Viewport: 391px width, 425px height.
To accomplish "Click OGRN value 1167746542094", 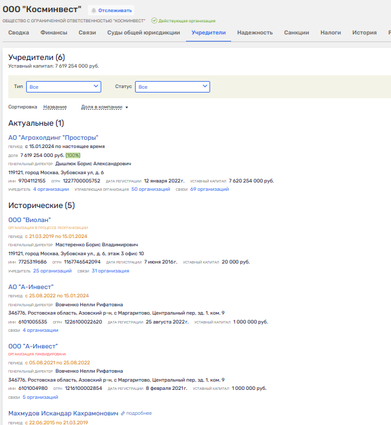I will click(x=82, y=262).
